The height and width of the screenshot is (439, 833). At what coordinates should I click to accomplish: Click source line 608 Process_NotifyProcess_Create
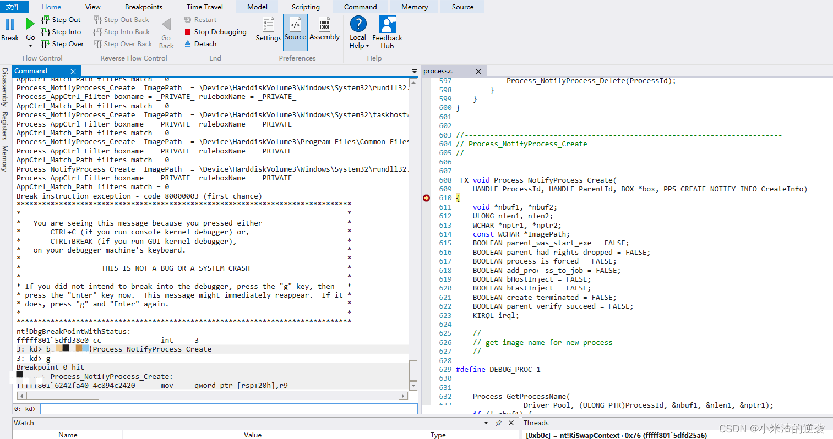[536, 180]
